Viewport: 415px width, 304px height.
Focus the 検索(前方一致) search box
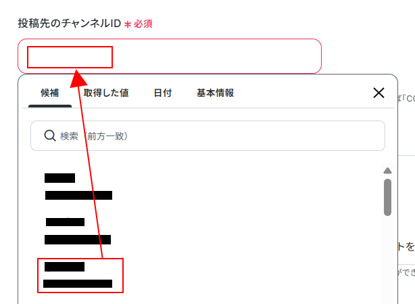[x=207, y=135]
